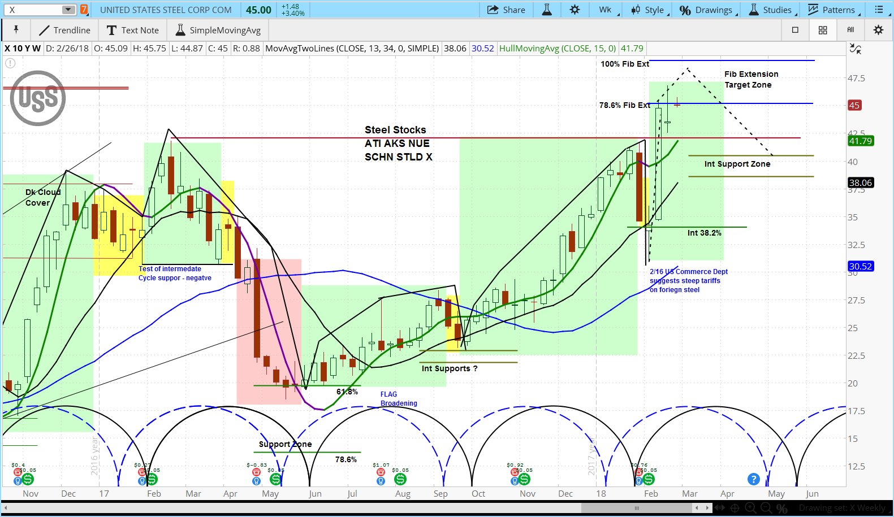Click red earnings icon under $0.4 near Nov 2016
This screenshot has height=517, width=894.
[x=18, y=472]
